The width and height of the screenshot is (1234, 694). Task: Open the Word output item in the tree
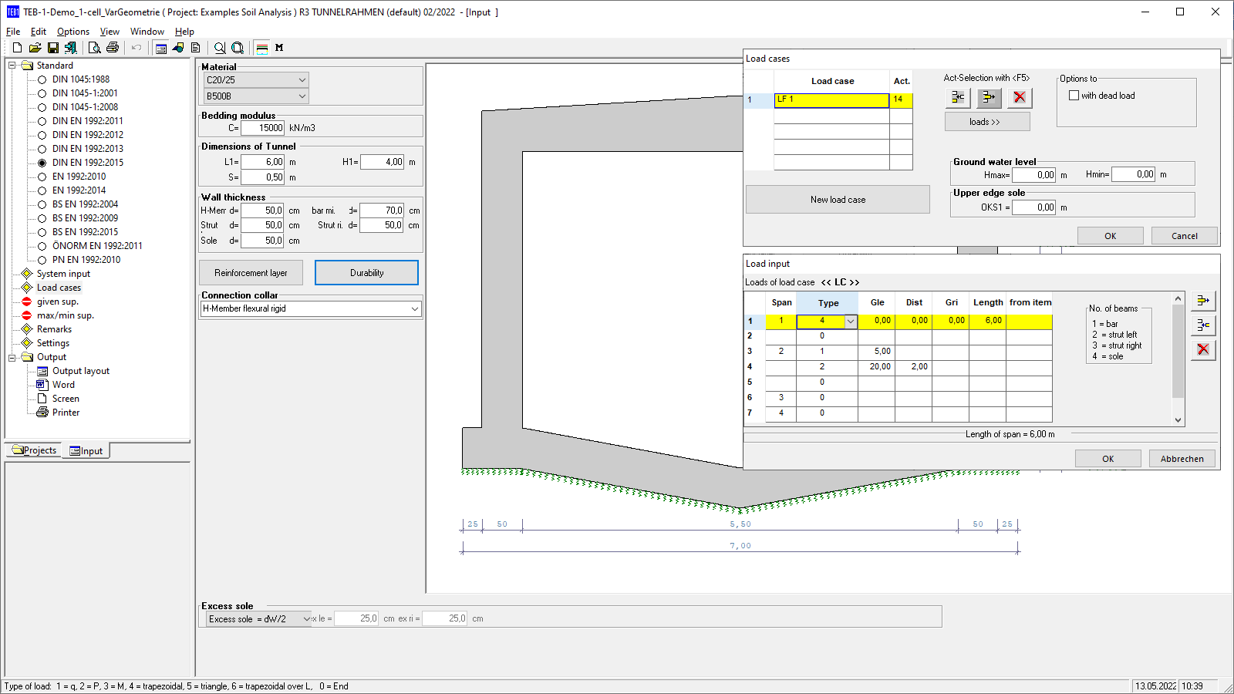pyautogui.click(x=63, y=385)
